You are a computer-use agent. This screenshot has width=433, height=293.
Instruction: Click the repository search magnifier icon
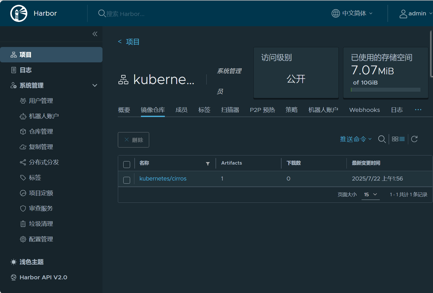pos(382,139)
